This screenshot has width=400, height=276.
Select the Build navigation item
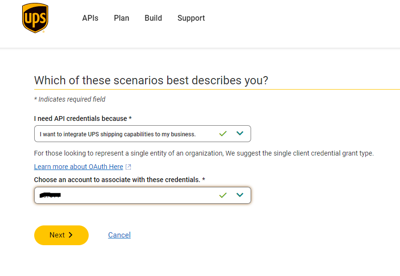[x=153, y=18]
